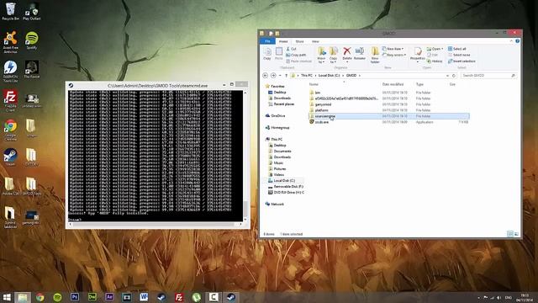The height and width of the screenshot is (303, 538).
Task: Switch to large icons view in status bar
Action: [516, 234]
